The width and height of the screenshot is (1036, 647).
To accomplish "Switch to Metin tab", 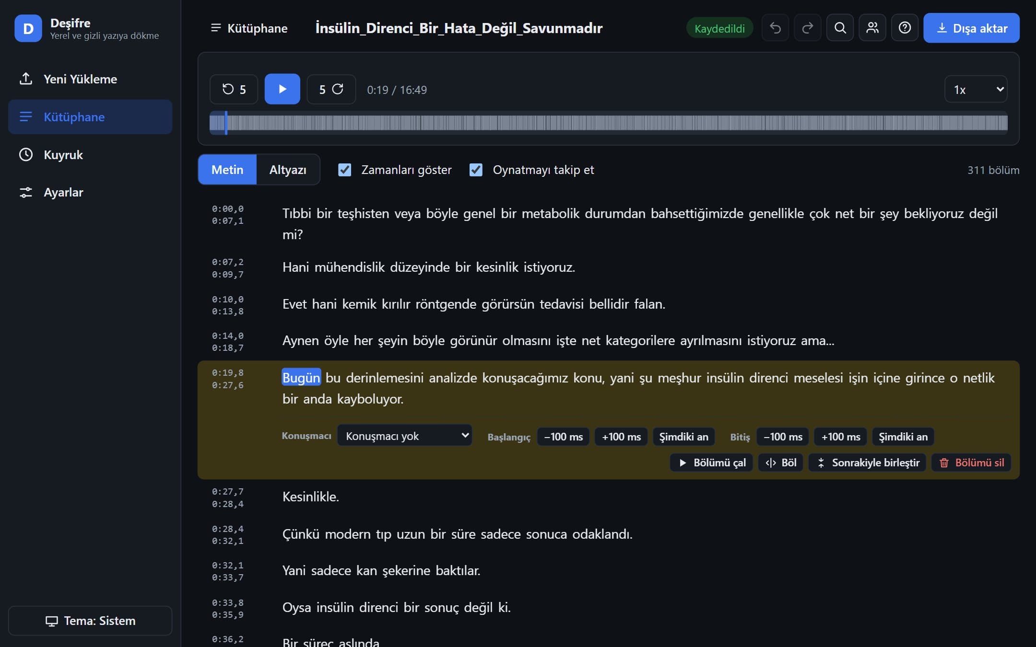I will pos(227,170).
